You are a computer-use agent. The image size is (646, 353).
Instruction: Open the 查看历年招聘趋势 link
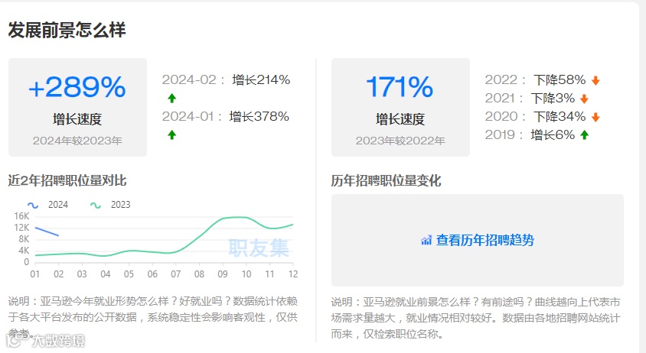tap(484, 240)
